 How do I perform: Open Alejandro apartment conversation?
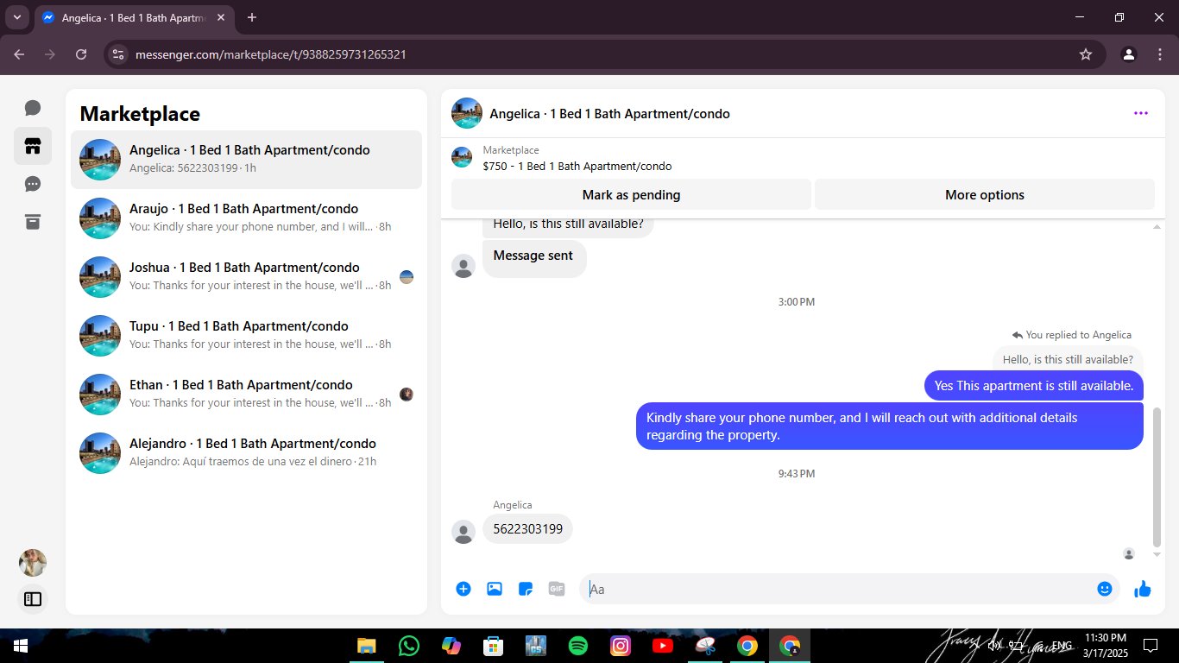click(x=246, y=453)
